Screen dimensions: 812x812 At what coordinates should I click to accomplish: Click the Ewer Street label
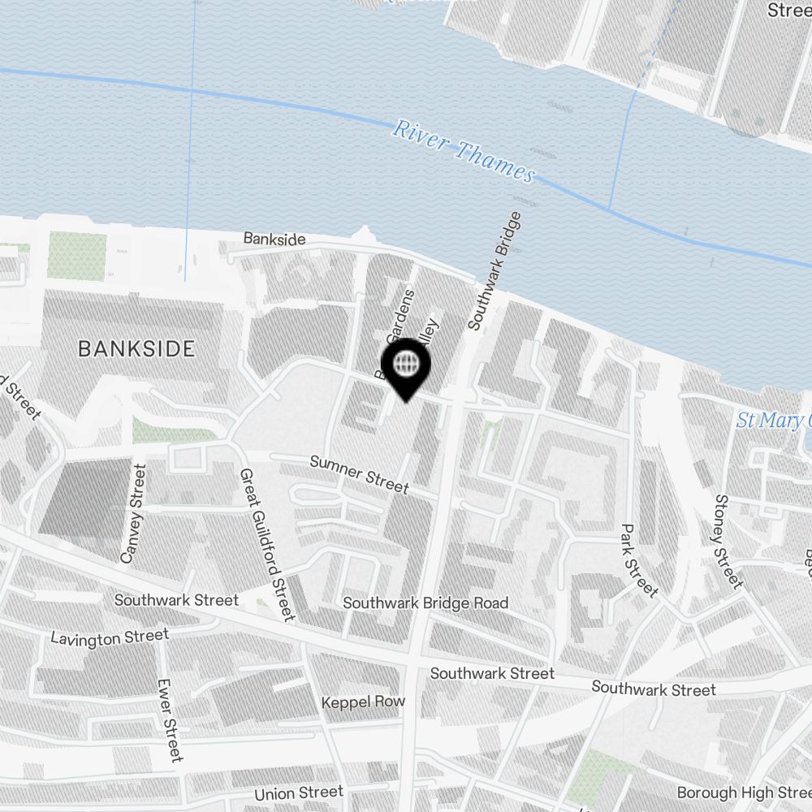pyautogui.click(x=171, y=720)
